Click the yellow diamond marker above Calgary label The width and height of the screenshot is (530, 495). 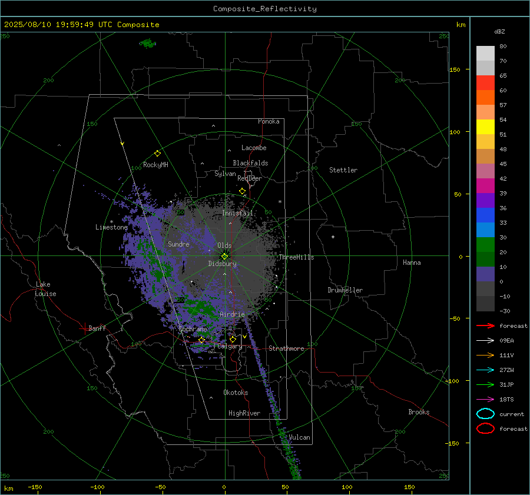click(x=233, y=339)
